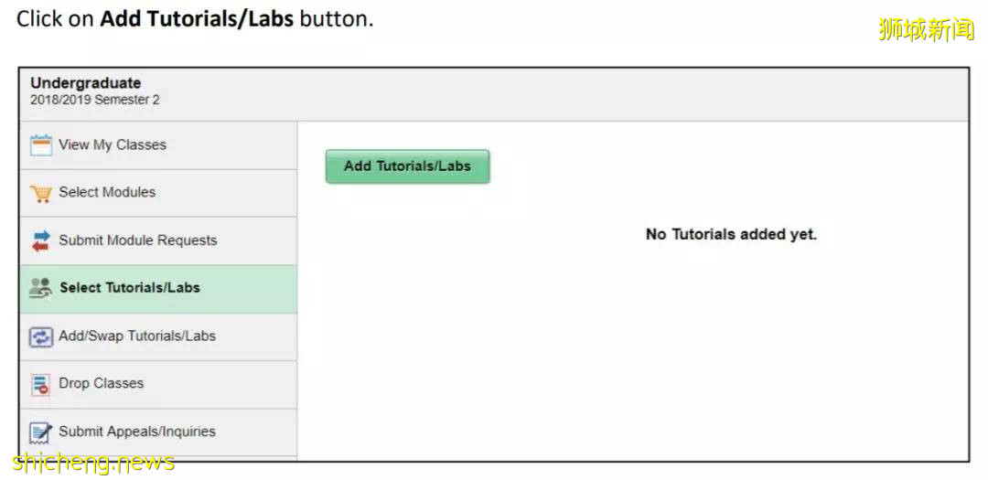This screenshot has height=480, width=988.
Task: Click the Submit Appeals/Inquiries pencil icon
Action: 41,432
